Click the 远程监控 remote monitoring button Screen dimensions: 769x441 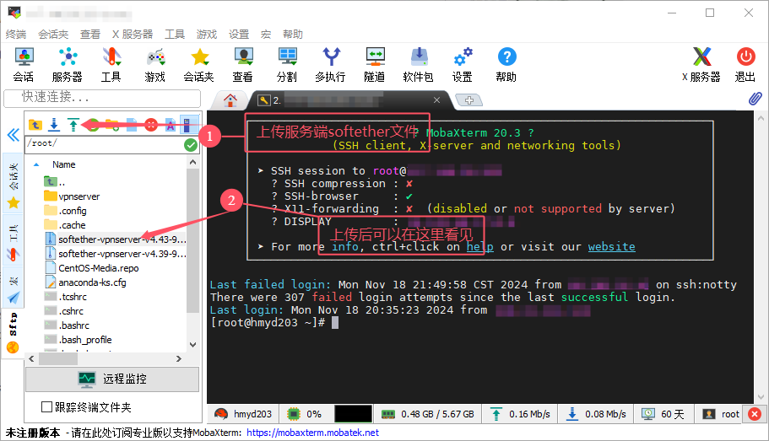coord(113,379)
